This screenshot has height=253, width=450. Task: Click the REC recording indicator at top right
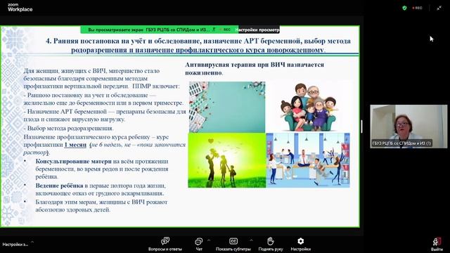[x=417, y=8]
